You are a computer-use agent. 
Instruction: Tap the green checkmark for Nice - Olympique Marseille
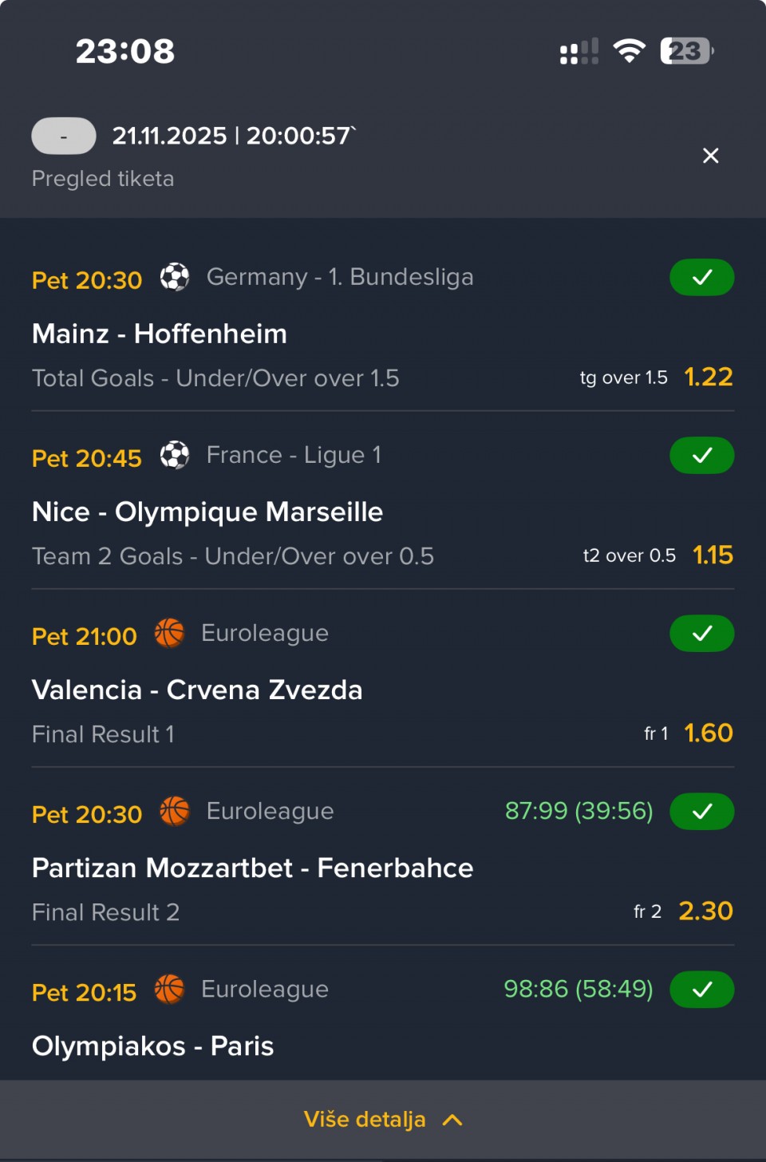pyautogui.click(x=702, y=456)
